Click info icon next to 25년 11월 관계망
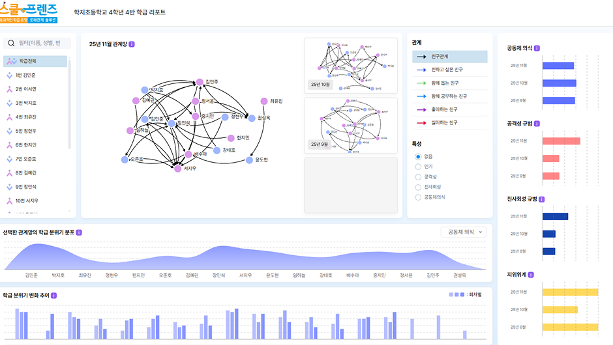 (x=132, y=44)
